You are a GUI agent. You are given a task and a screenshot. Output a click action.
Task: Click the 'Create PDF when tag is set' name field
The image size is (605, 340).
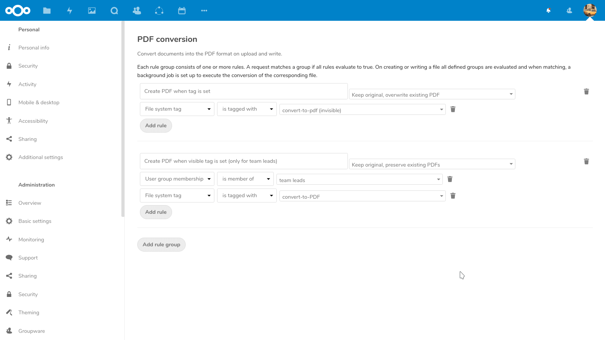[244, 91]
